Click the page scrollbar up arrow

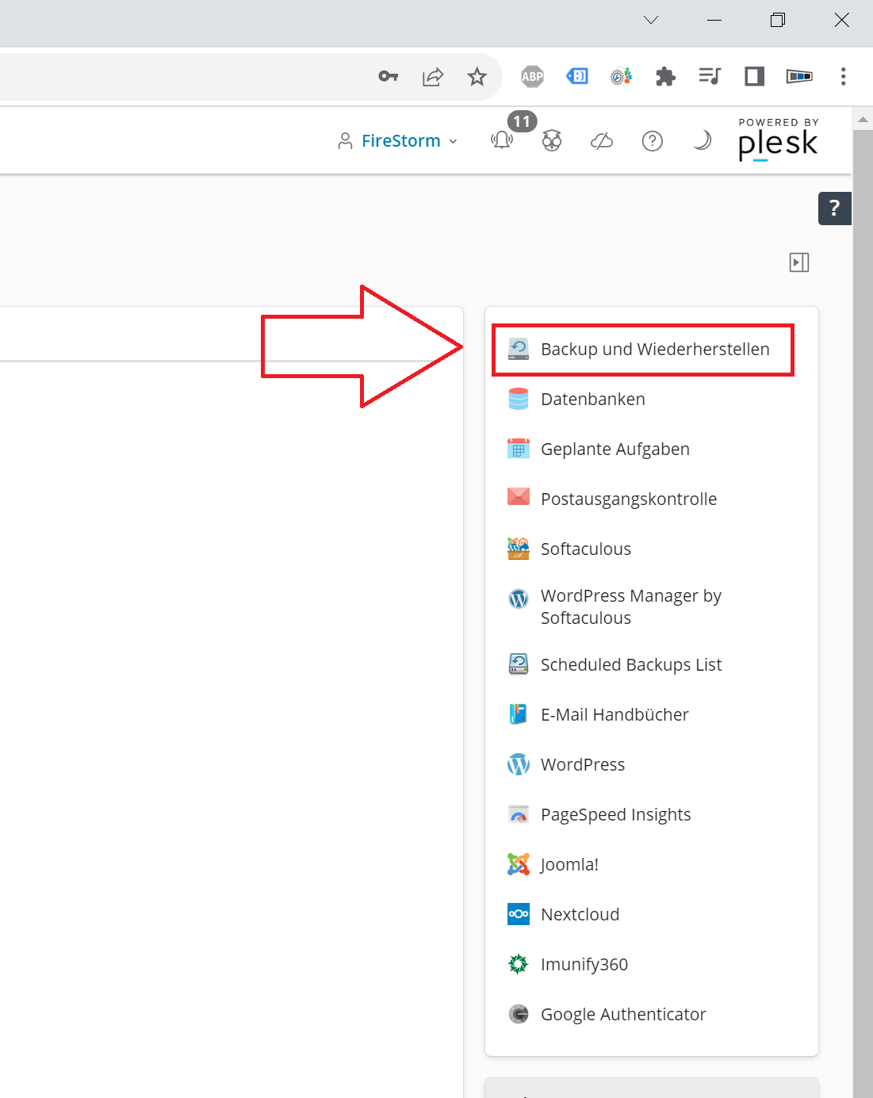pos(863,119)
